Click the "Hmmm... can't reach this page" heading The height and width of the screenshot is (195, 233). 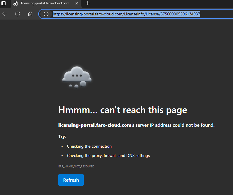point(122,110)
